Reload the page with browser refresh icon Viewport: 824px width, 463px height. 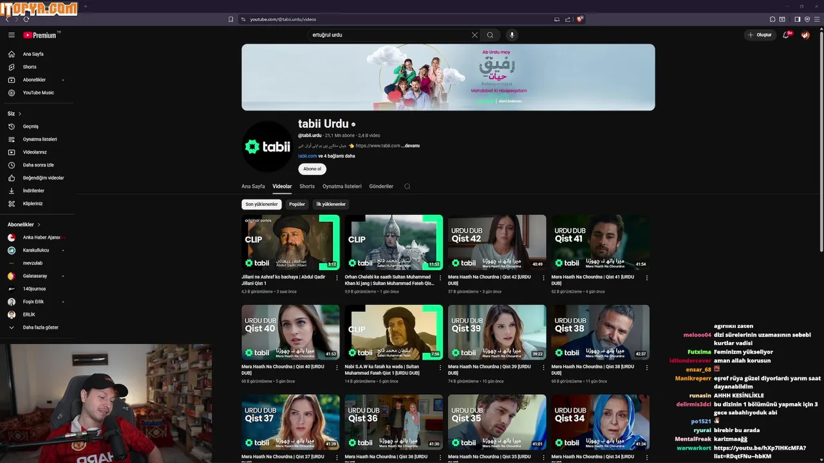coord(26,19)
